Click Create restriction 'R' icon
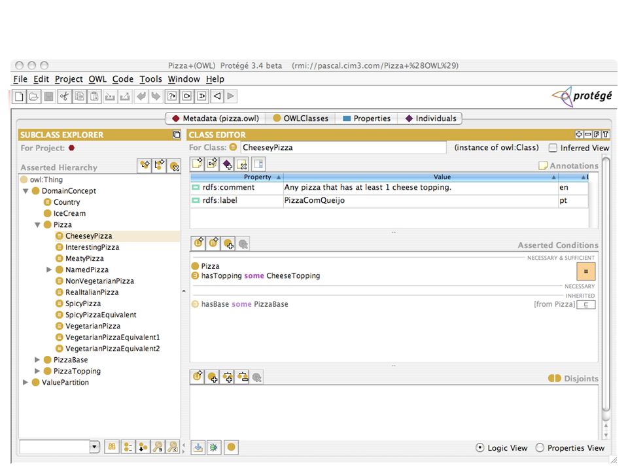This screenshot has height=471, width=628. (213, 243)
